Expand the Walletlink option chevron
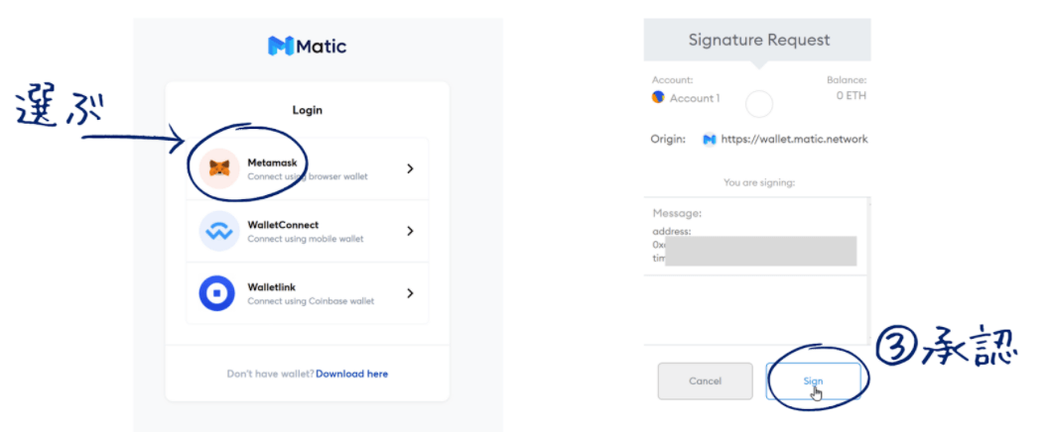1050x432 pixels. [x=410, y=294]
